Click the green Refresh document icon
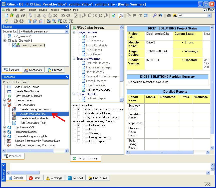Viewport: 216px width, 188px height. 113,15
